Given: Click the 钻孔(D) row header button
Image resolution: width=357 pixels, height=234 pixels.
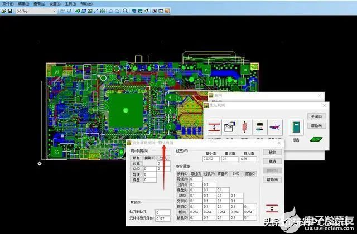Looking at the screenshot, I should pos(182,218).
